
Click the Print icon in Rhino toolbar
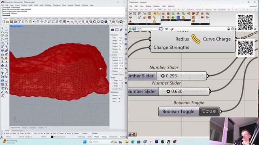coord(15,22)
